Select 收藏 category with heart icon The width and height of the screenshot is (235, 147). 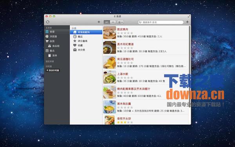tap(86, 45)
